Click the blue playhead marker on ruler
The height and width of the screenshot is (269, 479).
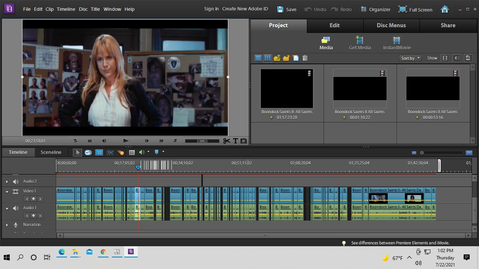click(138, 167)
